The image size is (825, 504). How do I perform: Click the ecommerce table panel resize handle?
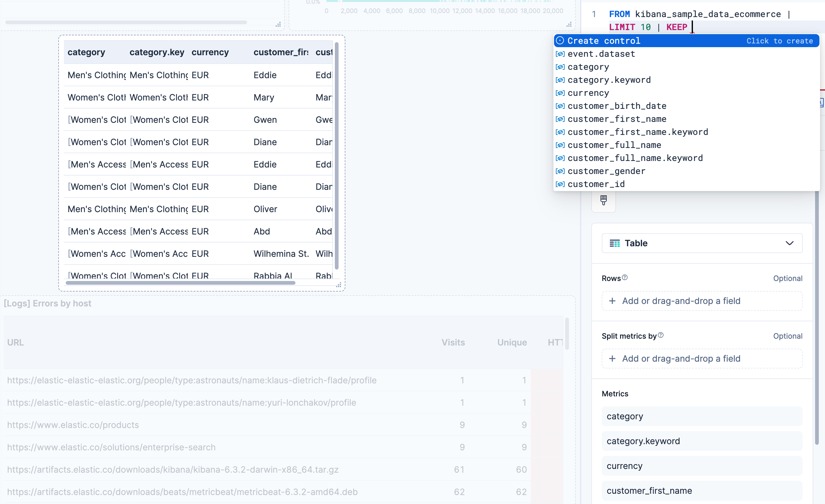[x=339, y=285]
